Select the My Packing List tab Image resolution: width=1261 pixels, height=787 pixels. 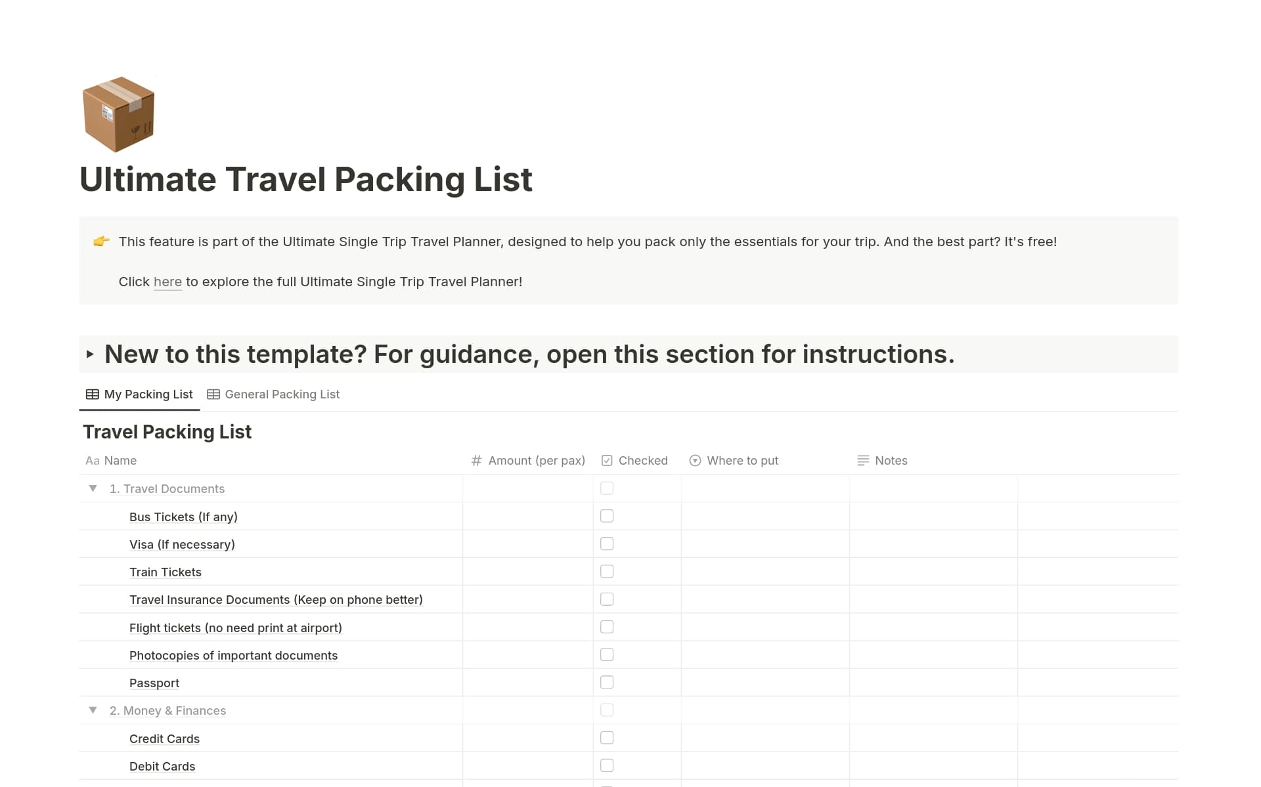[x=148, y=394]
